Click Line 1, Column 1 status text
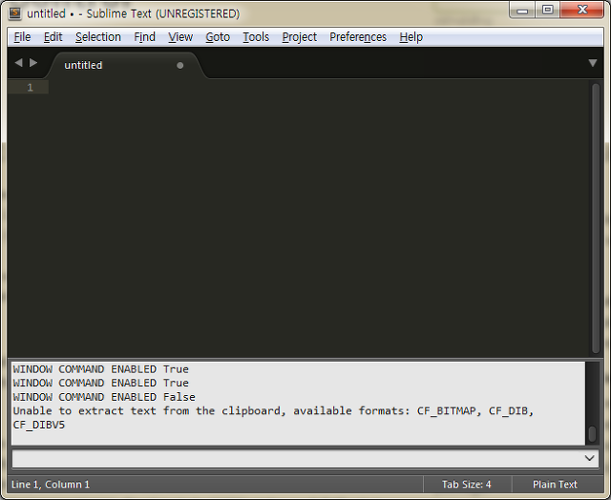Viewport: 611px width, 500px height. (x=51, y=485)
